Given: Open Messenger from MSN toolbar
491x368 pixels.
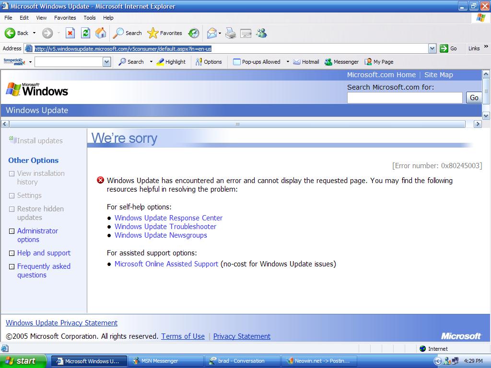Looking at the screenshot, I should (x=341, y=62).
